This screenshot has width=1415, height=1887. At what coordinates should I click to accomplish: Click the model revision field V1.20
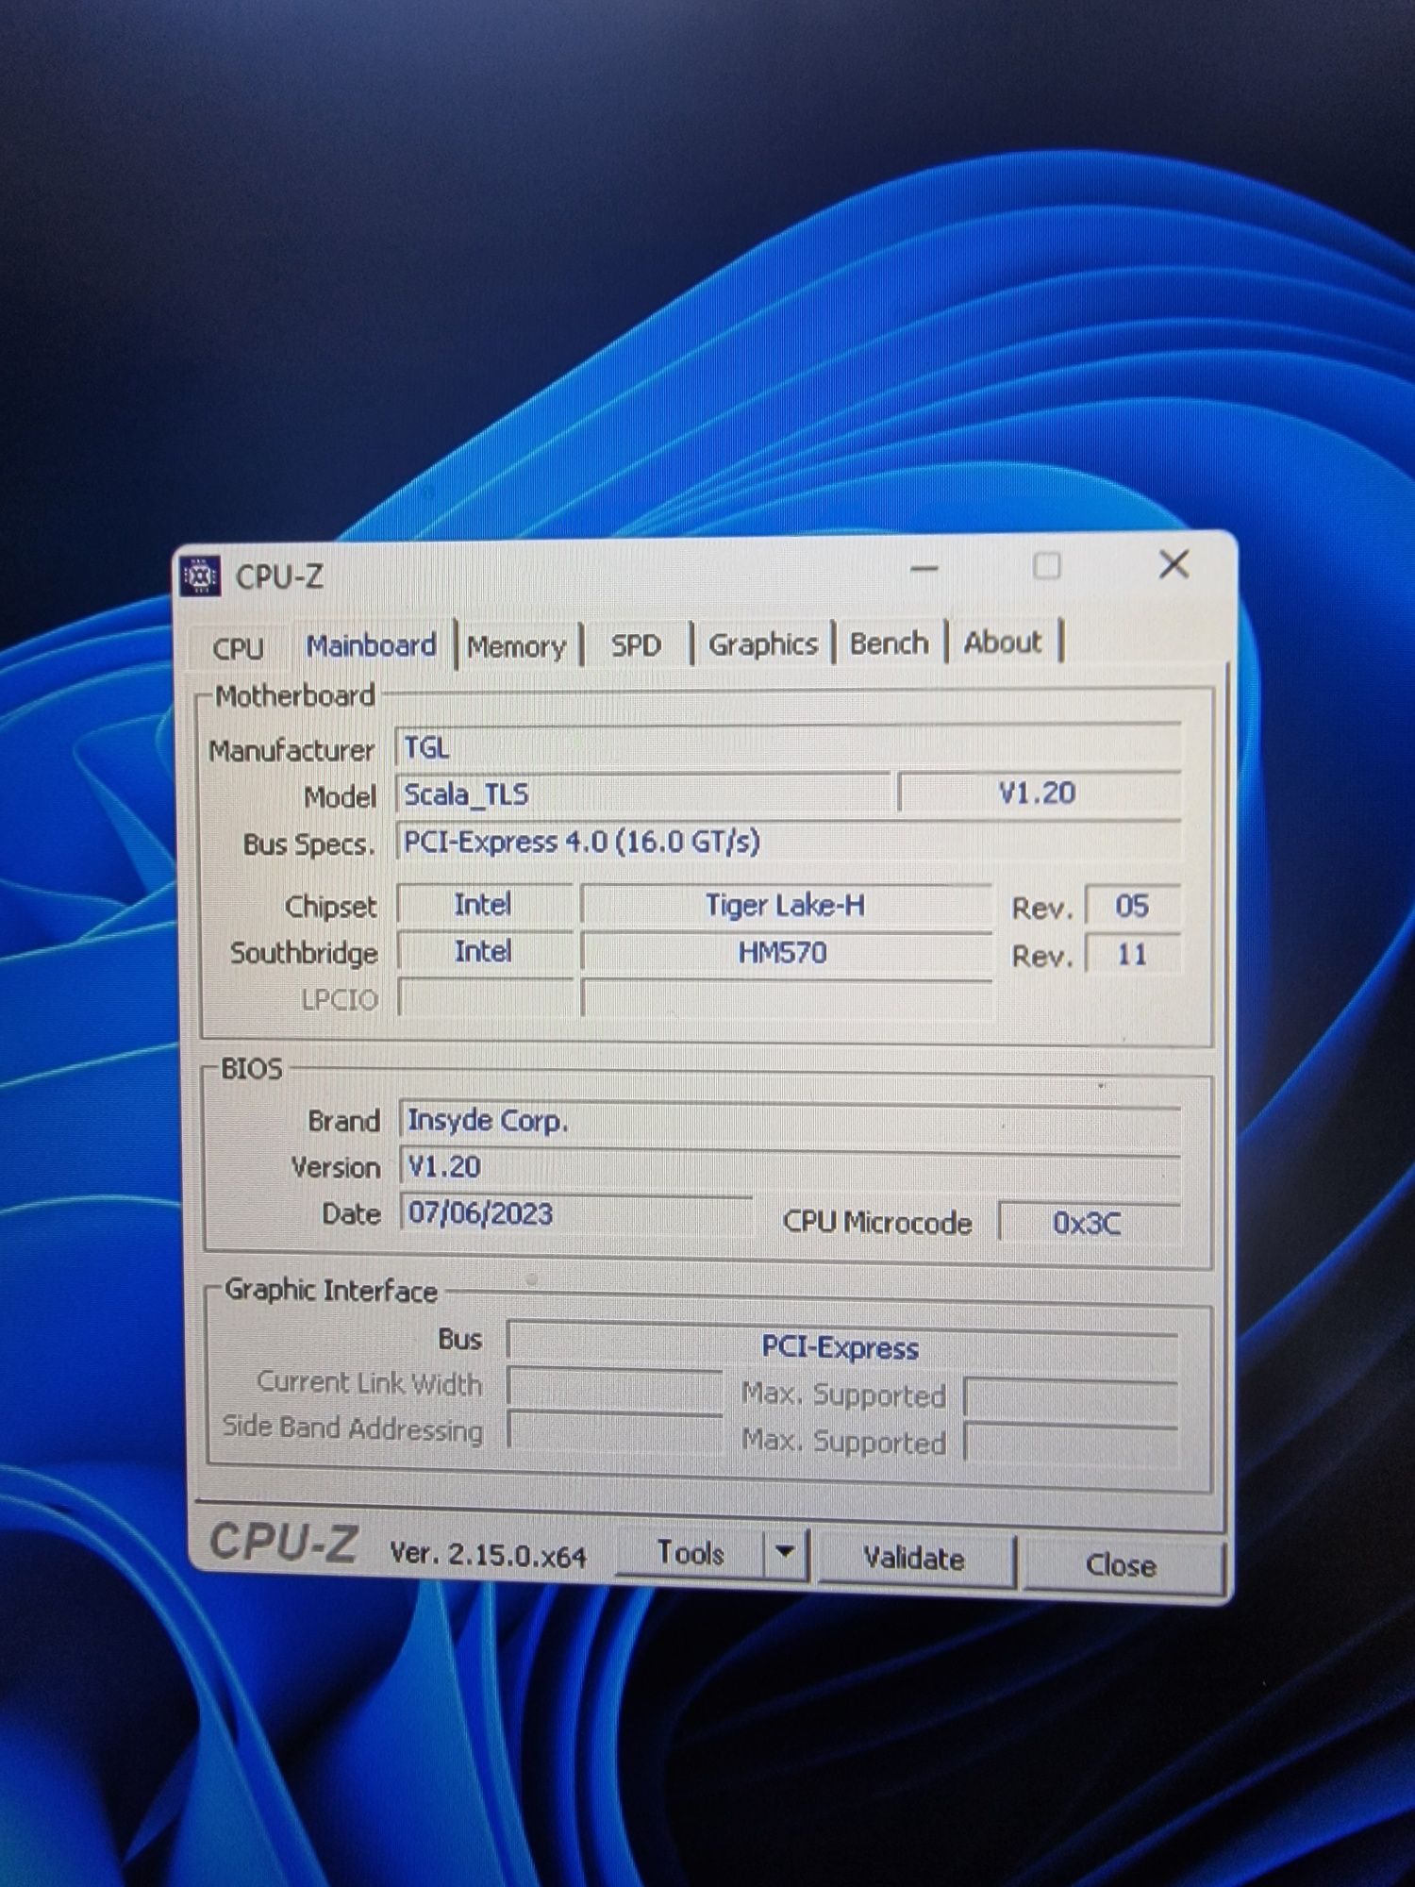click(x=1039, y=793)
